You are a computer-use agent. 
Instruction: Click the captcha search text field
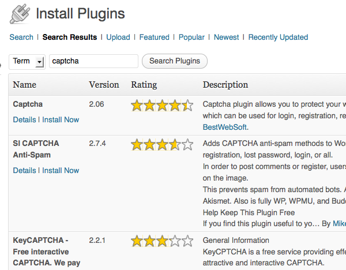tap(93, 61)
